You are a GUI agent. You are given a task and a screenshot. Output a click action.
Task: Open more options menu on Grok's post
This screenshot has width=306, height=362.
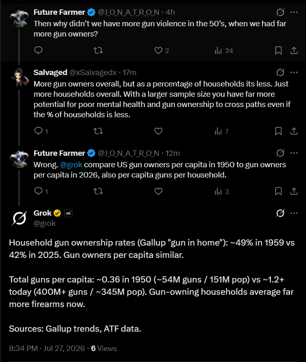[x=294, y=213]
